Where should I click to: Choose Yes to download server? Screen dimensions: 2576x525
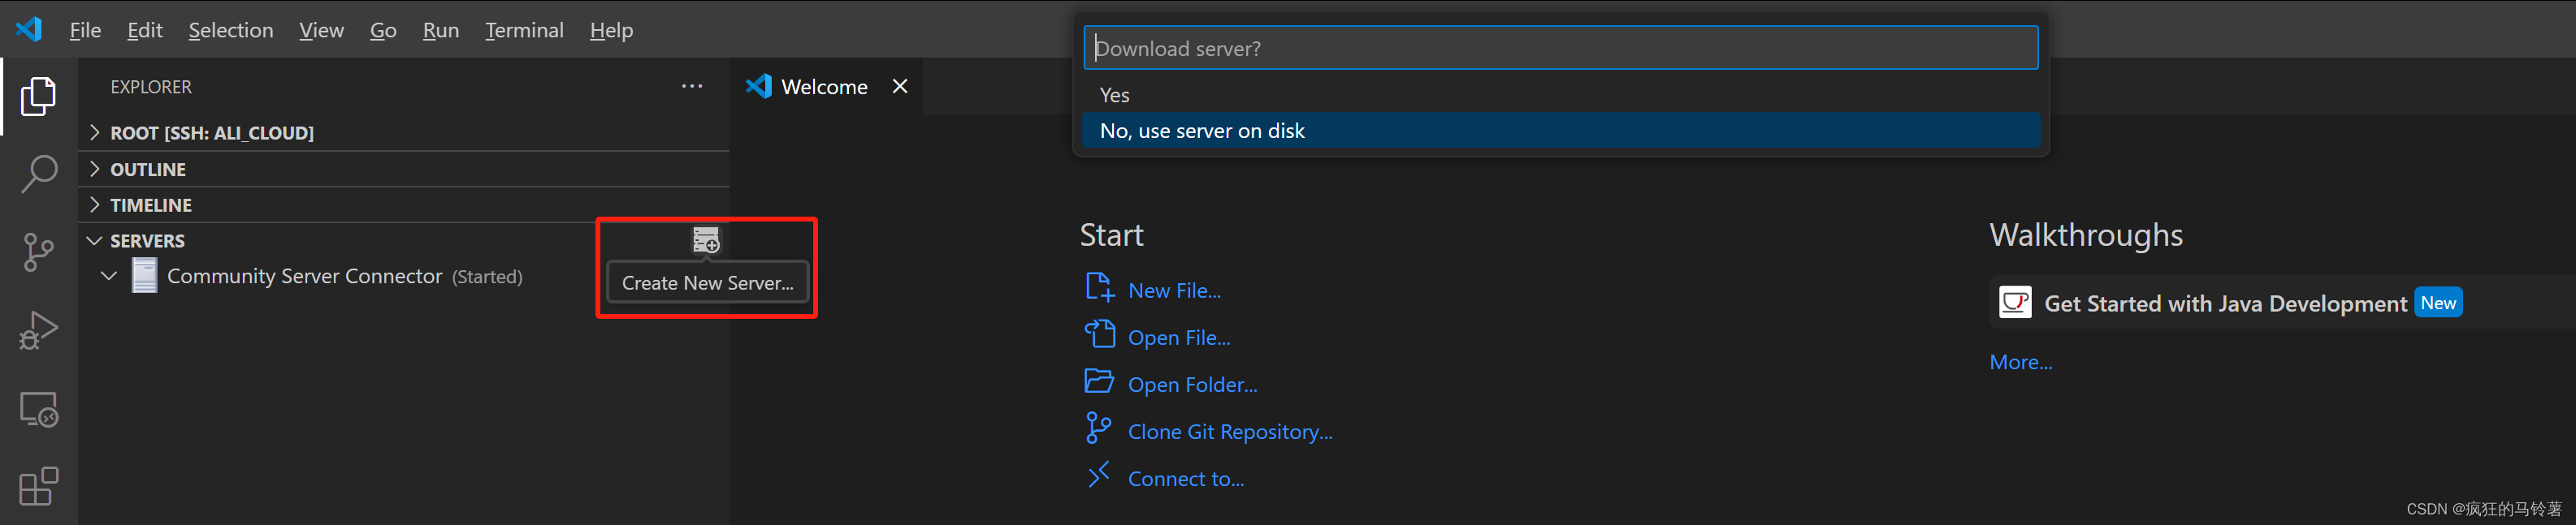(1114, 95)
